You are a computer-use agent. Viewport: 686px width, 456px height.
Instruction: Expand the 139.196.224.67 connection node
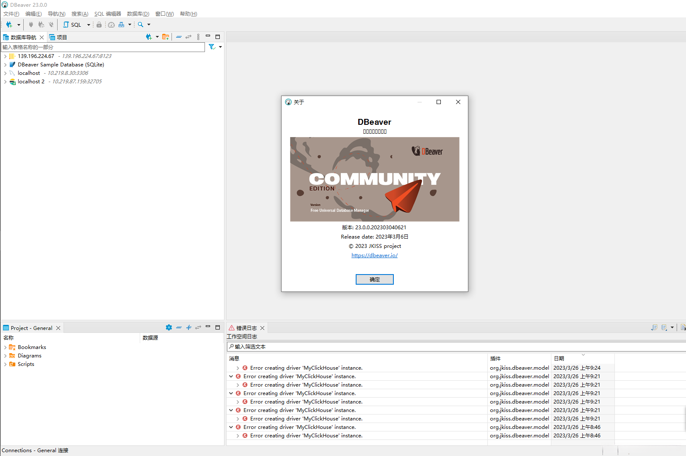5,56
